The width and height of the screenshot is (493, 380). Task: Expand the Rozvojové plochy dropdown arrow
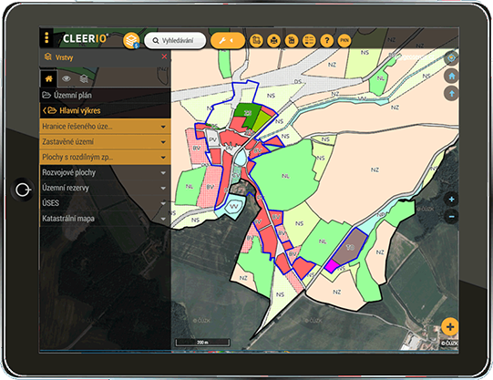pos(163,172)
